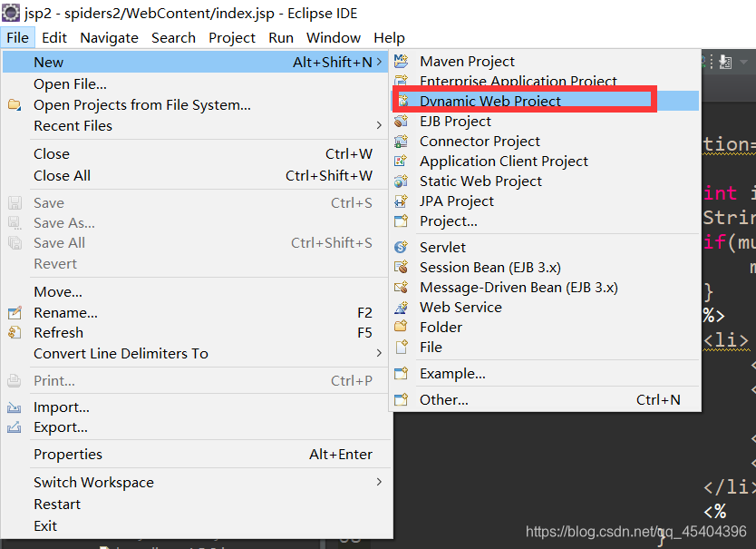Expand the Switch Workspace submenu arrow
Viewport: 756px width, 549px height.
coord(379,482)
